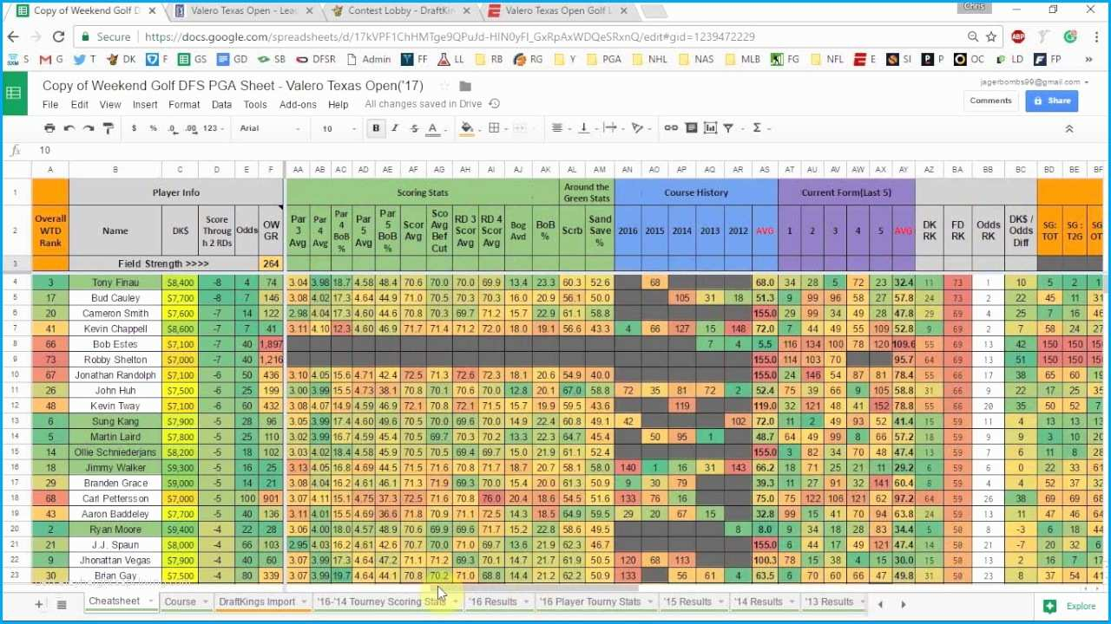Open more number formats 123 dropdown

tap(214, 128)
